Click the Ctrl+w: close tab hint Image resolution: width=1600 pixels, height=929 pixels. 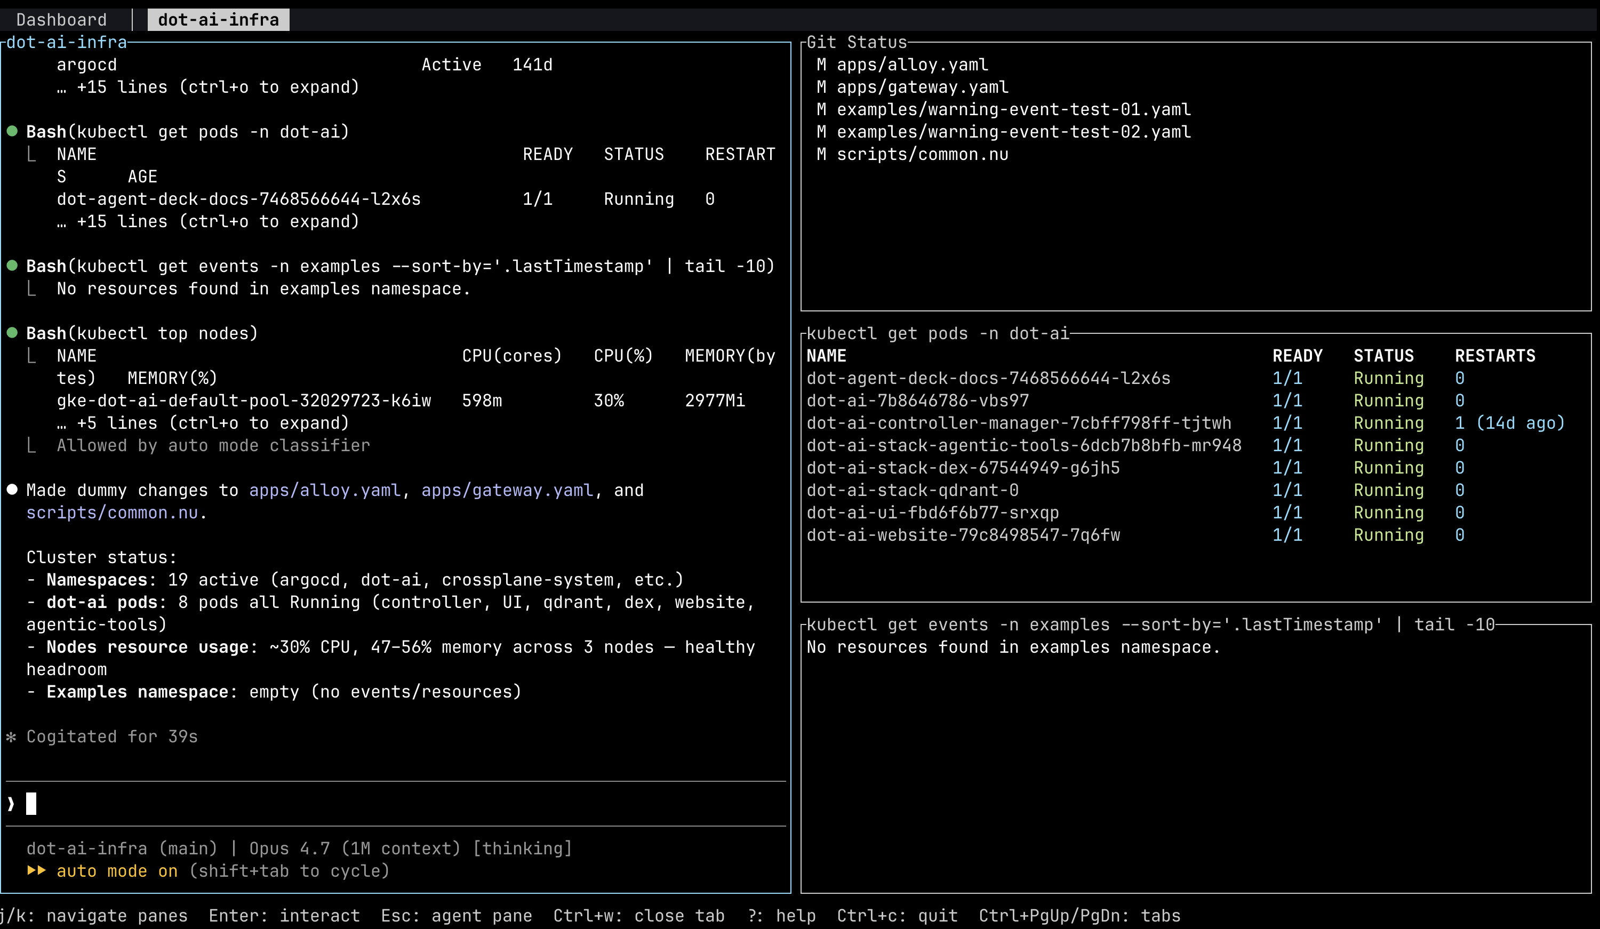pos(639,916)
